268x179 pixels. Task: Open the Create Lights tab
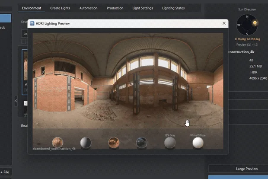(60, 8)
